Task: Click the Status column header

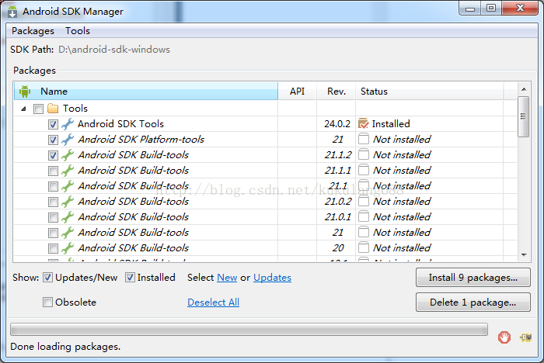Action: pos(430,91)
